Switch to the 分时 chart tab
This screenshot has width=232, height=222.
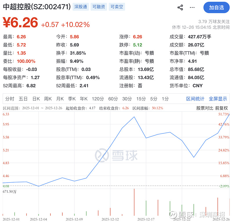click(10, 99)
